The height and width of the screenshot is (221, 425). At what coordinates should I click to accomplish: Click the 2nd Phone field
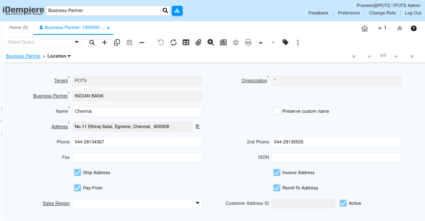click(x=336, y=142)
